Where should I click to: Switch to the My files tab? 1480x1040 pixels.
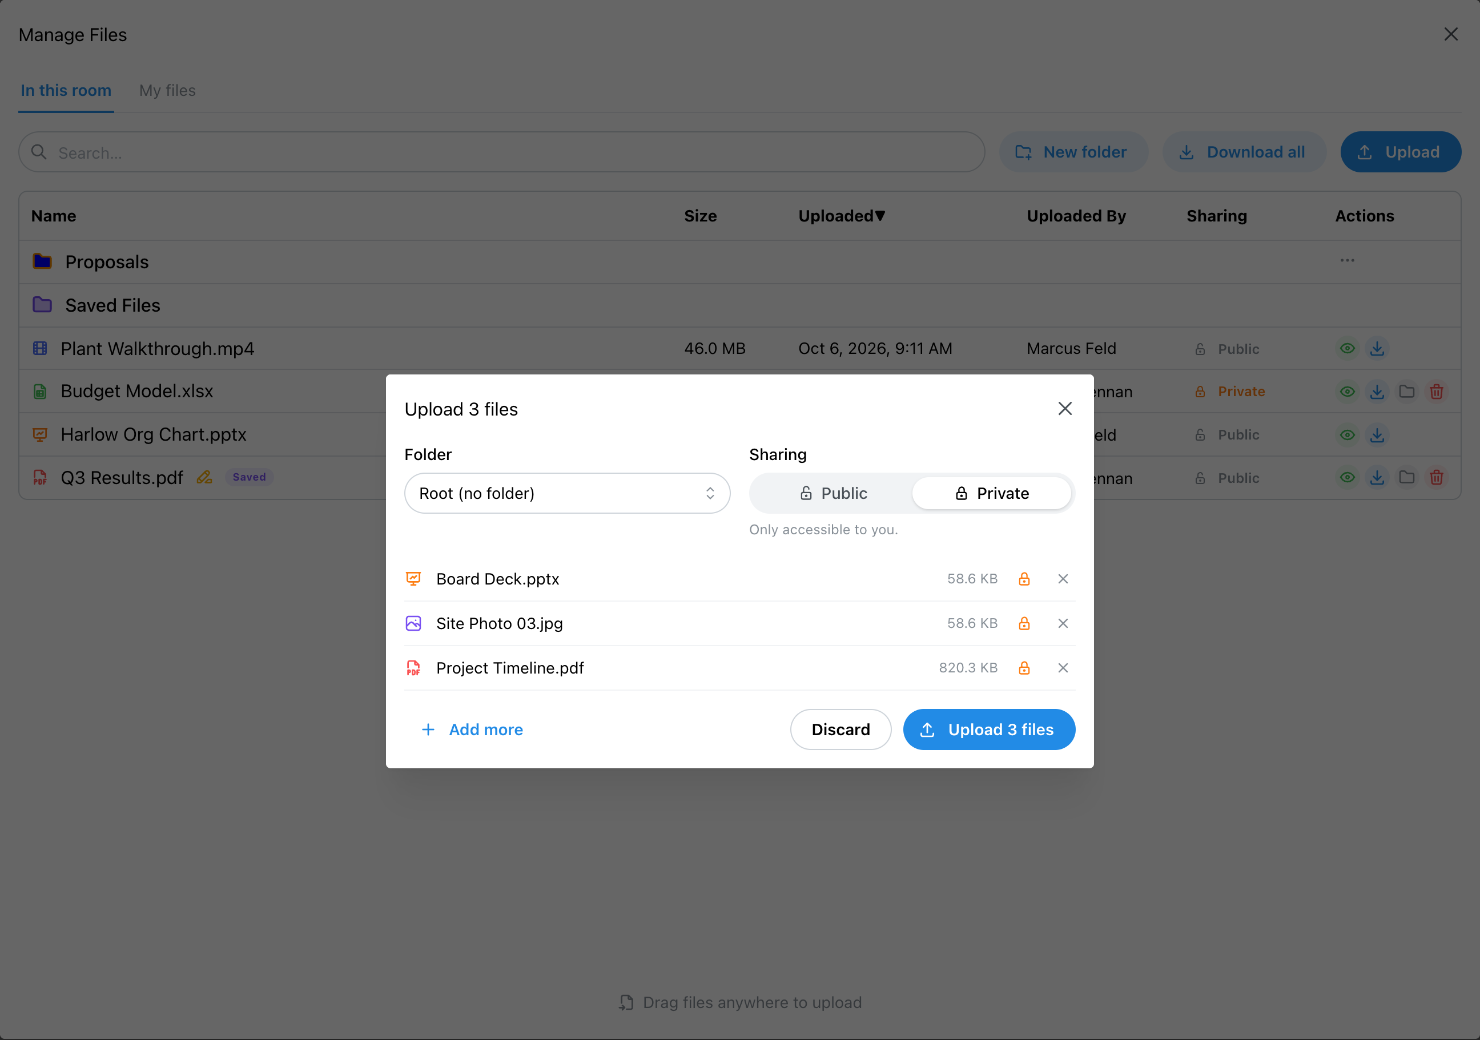point(168,90)
